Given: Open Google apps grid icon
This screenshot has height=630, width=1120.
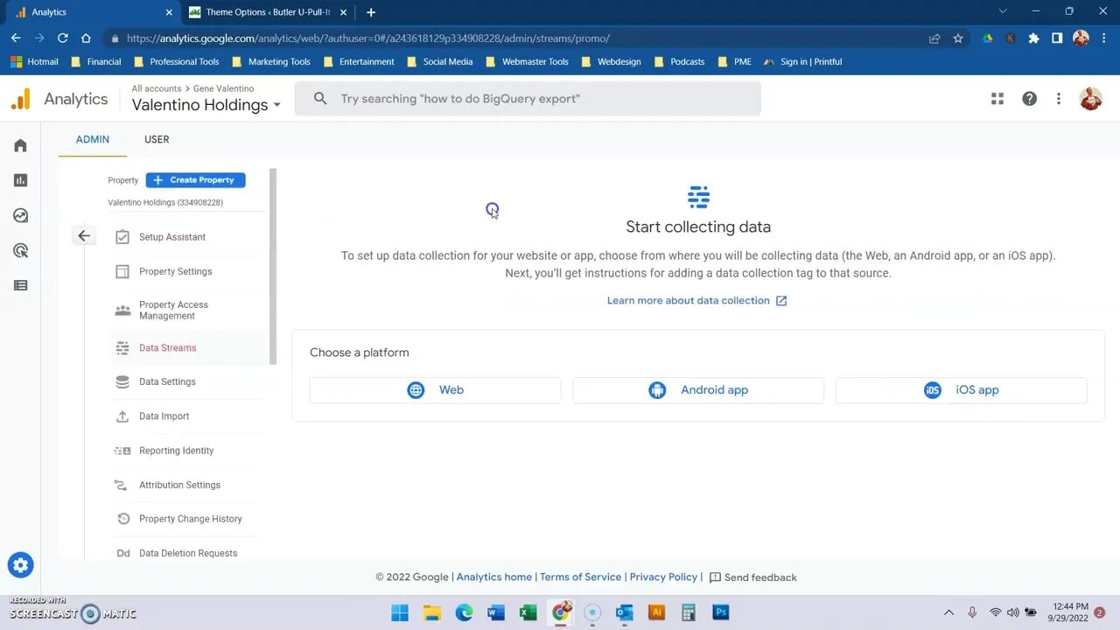Looking at the screenshot, I should (x=997, y=99).
